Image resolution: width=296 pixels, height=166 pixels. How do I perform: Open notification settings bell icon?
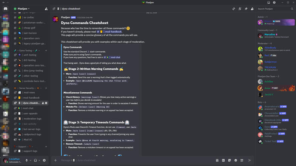tap(240, 9)
